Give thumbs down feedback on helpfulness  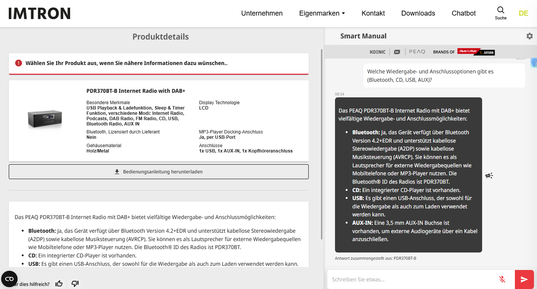click(x=75, y=283)
